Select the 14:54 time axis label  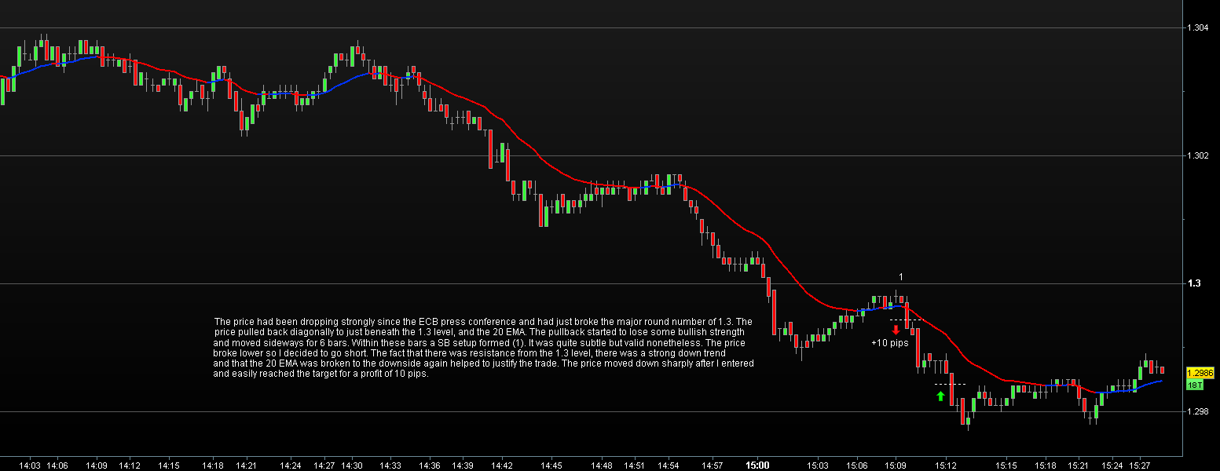point(669,466)
